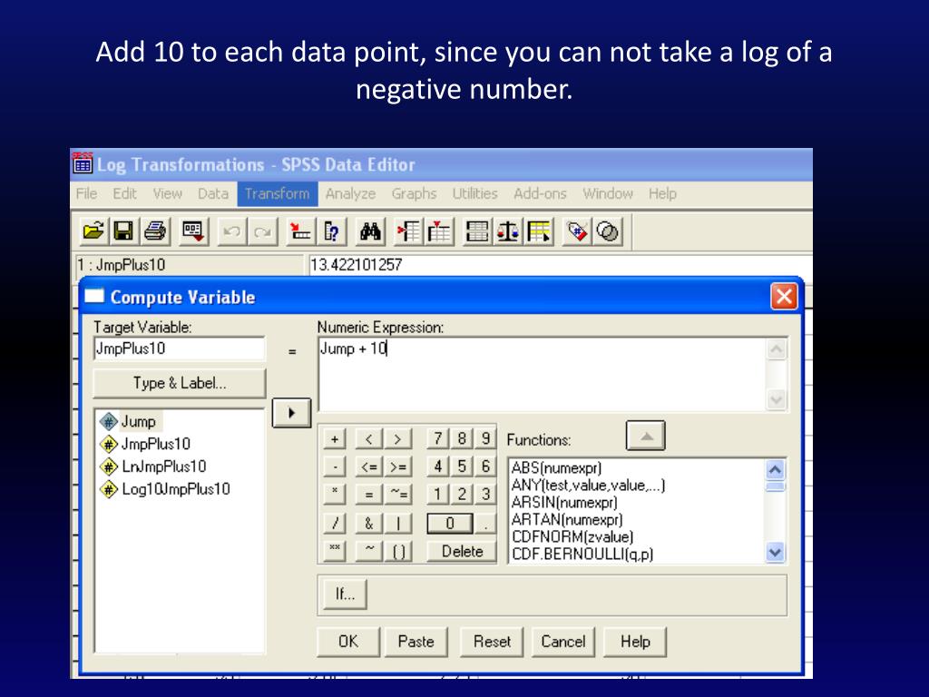This screenshot has width=929, height=697.
Task: Click the dialog's Help button
Action: click(635, 642)
